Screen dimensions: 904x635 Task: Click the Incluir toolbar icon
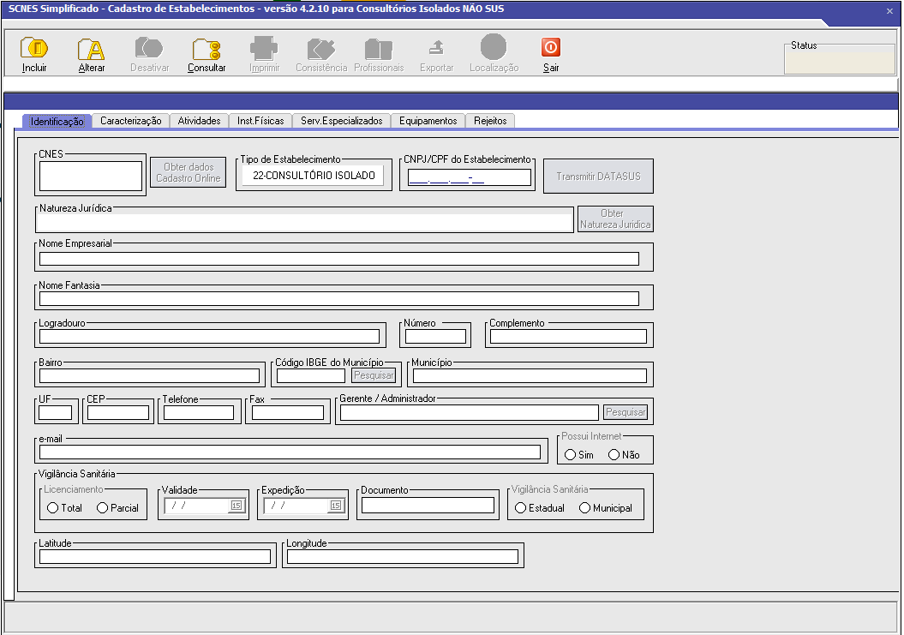[34, 50]
